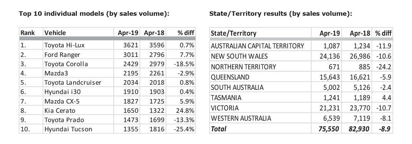Click the Top 10 individual models heading
412x144 pixels.
(95, 14)
